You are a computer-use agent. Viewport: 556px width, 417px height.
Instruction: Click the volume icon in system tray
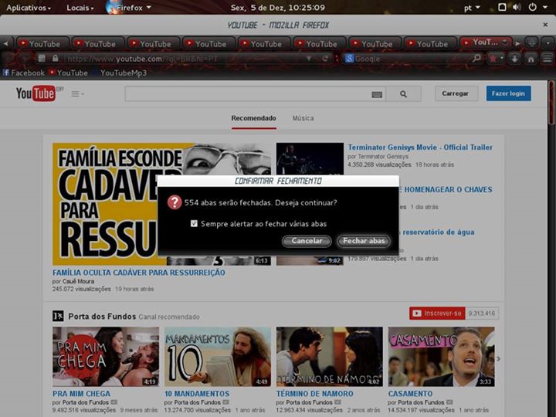pyautogui.click(x=517, y=7)
